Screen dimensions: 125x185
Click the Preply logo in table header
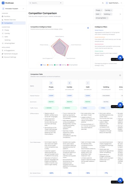pos(51,83)
